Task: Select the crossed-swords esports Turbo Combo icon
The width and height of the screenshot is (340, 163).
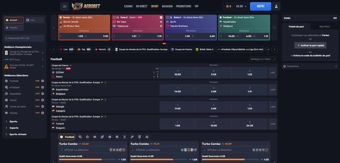Action: tap(124, 137)
